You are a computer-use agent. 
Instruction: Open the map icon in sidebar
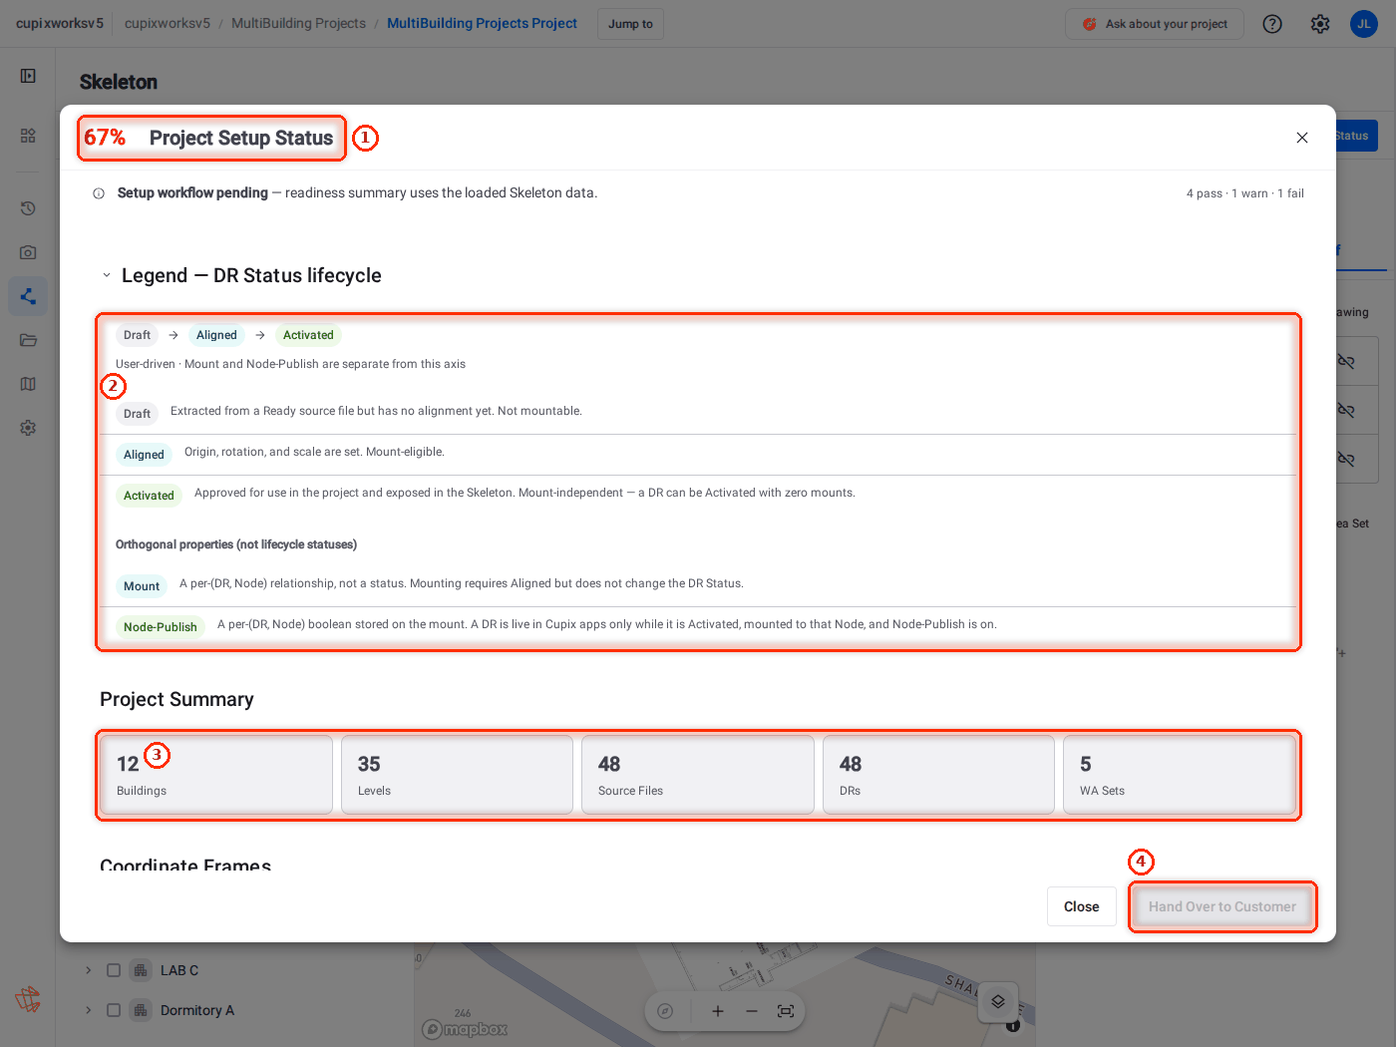pyautogui.click(x=28, y=384)
